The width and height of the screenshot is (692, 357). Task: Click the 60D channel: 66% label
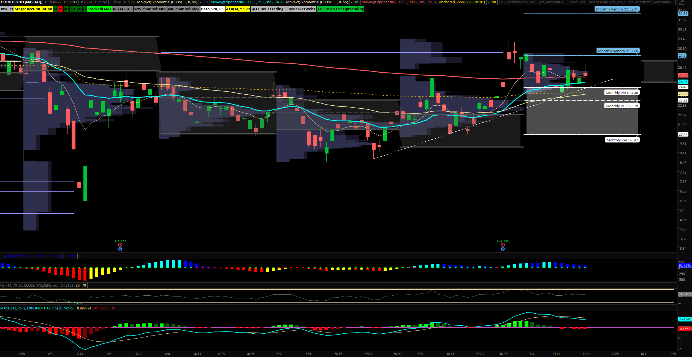(x=184, y=9)
